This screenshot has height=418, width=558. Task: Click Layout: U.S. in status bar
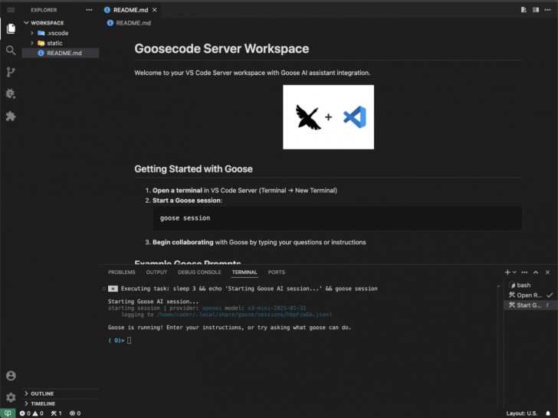click(x=522, y=413)
